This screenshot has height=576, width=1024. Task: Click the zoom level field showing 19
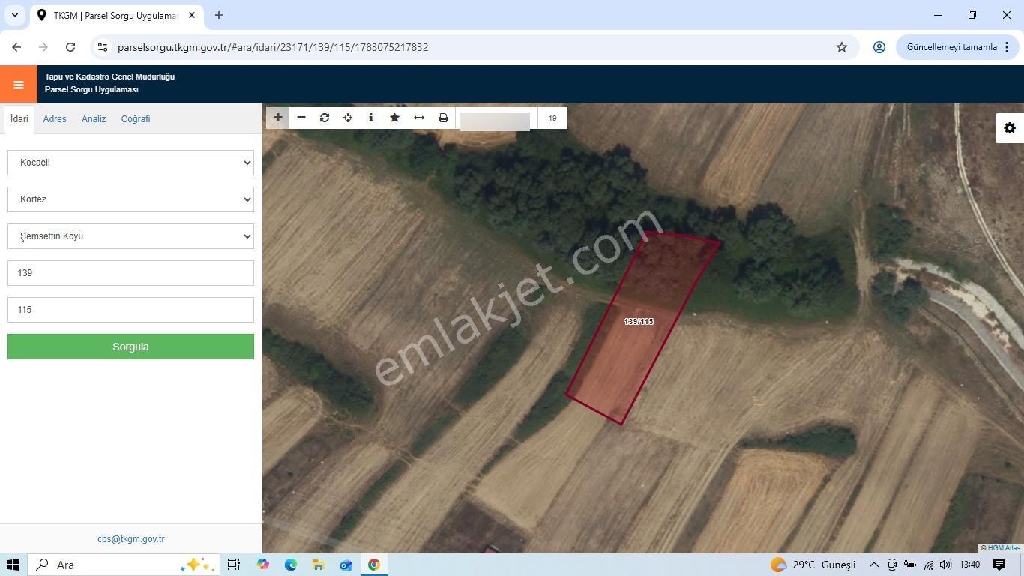point(552,118)
